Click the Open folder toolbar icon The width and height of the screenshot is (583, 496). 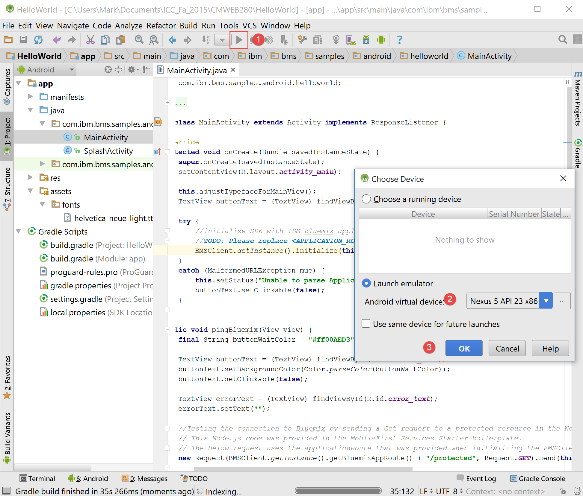click(x=8, y=40)
